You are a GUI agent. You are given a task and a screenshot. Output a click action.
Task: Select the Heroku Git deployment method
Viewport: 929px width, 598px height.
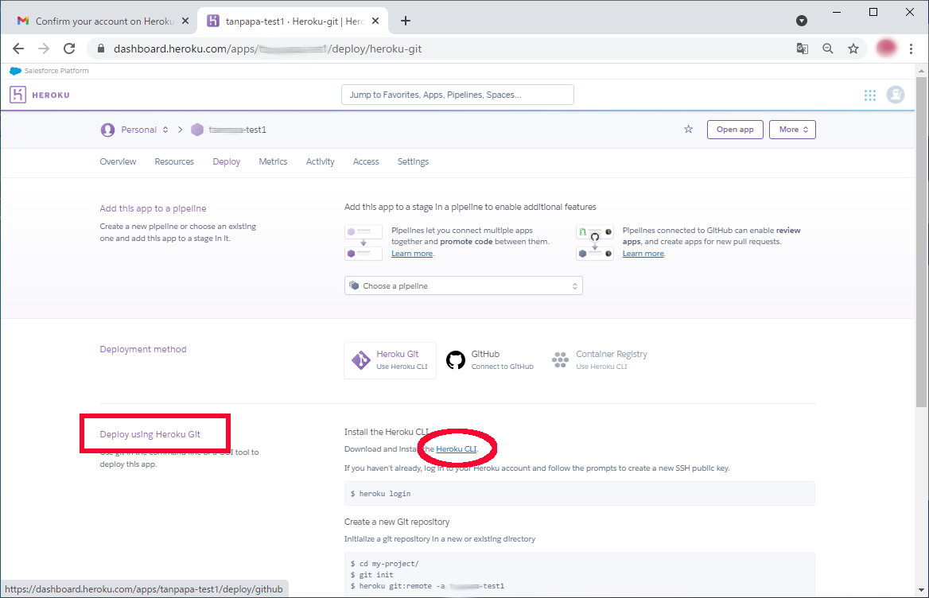[391, 360]
